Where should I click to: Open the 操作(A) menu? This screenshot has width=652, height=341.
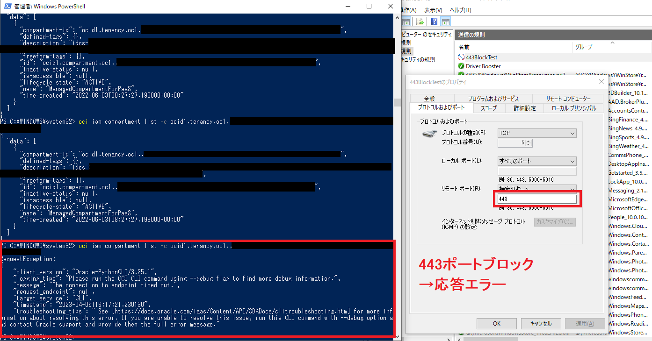(408, 9)
